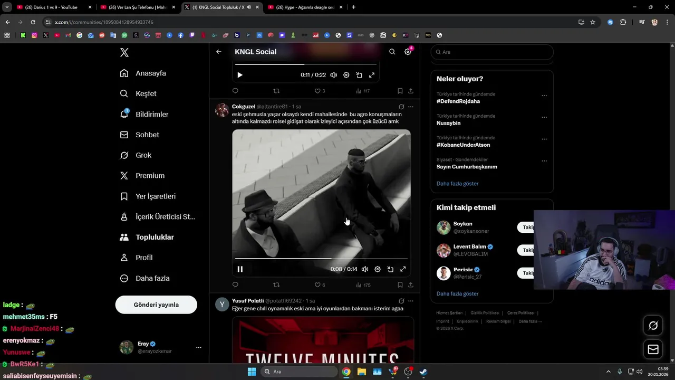Viewport: 675px width, 380px height.
Task: Open community settings gear icon
Action: [408, 52]
